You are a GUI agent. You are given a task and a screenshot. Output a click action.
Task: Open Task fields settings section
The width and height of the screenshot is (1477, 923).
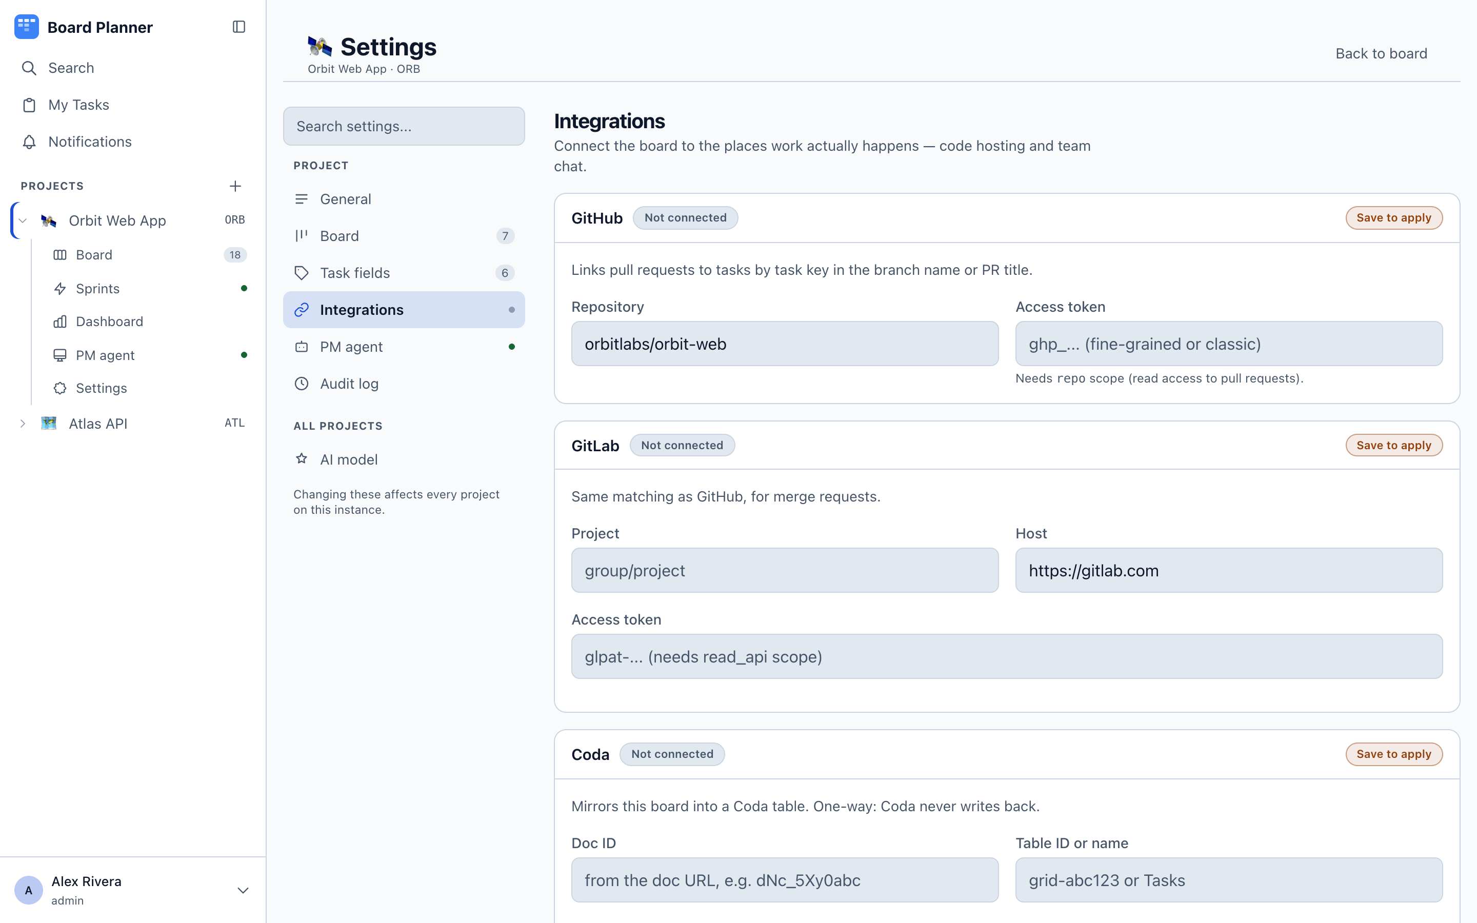pyautogui.click(x=404, y=273)
